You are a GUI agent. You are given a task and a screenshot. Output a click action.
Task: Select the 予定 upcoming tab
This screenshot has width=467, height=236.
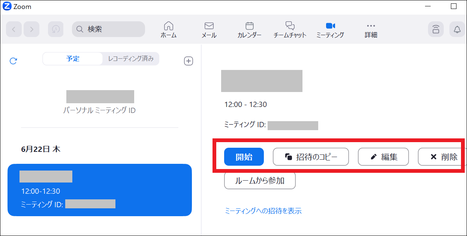73,59
